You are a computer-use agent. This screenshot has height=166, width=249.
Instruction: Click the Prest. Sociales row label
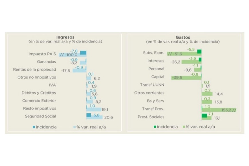(x=153, y=117)
